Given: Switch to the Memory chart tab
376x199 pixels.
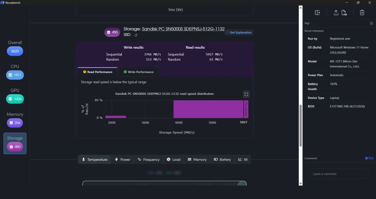Looking at the screenshot, I should tap(197, 159).
